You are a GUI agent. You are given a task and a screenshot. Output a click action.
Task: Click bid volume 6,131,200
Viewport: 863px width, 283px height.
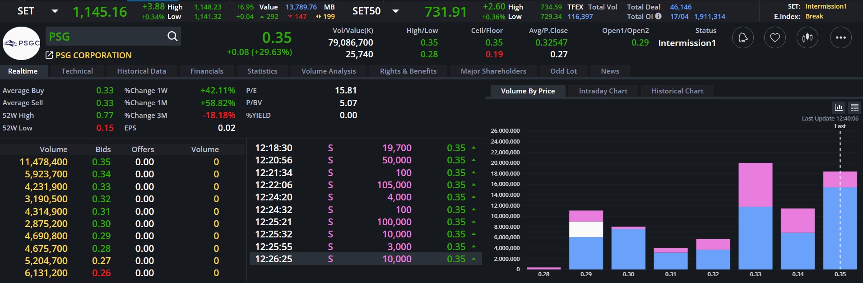point(46,273)
